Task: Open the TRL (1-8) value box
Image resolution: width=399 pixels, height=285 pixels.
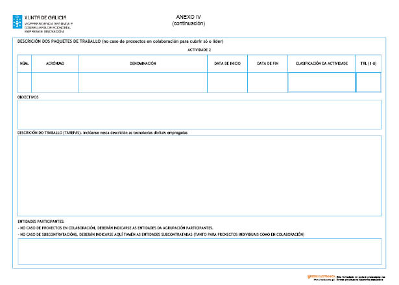Action: click(x=368, y=82)
